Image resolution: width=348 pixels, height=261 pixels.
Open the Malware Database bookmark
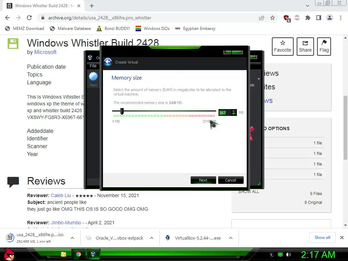point(71,29)
